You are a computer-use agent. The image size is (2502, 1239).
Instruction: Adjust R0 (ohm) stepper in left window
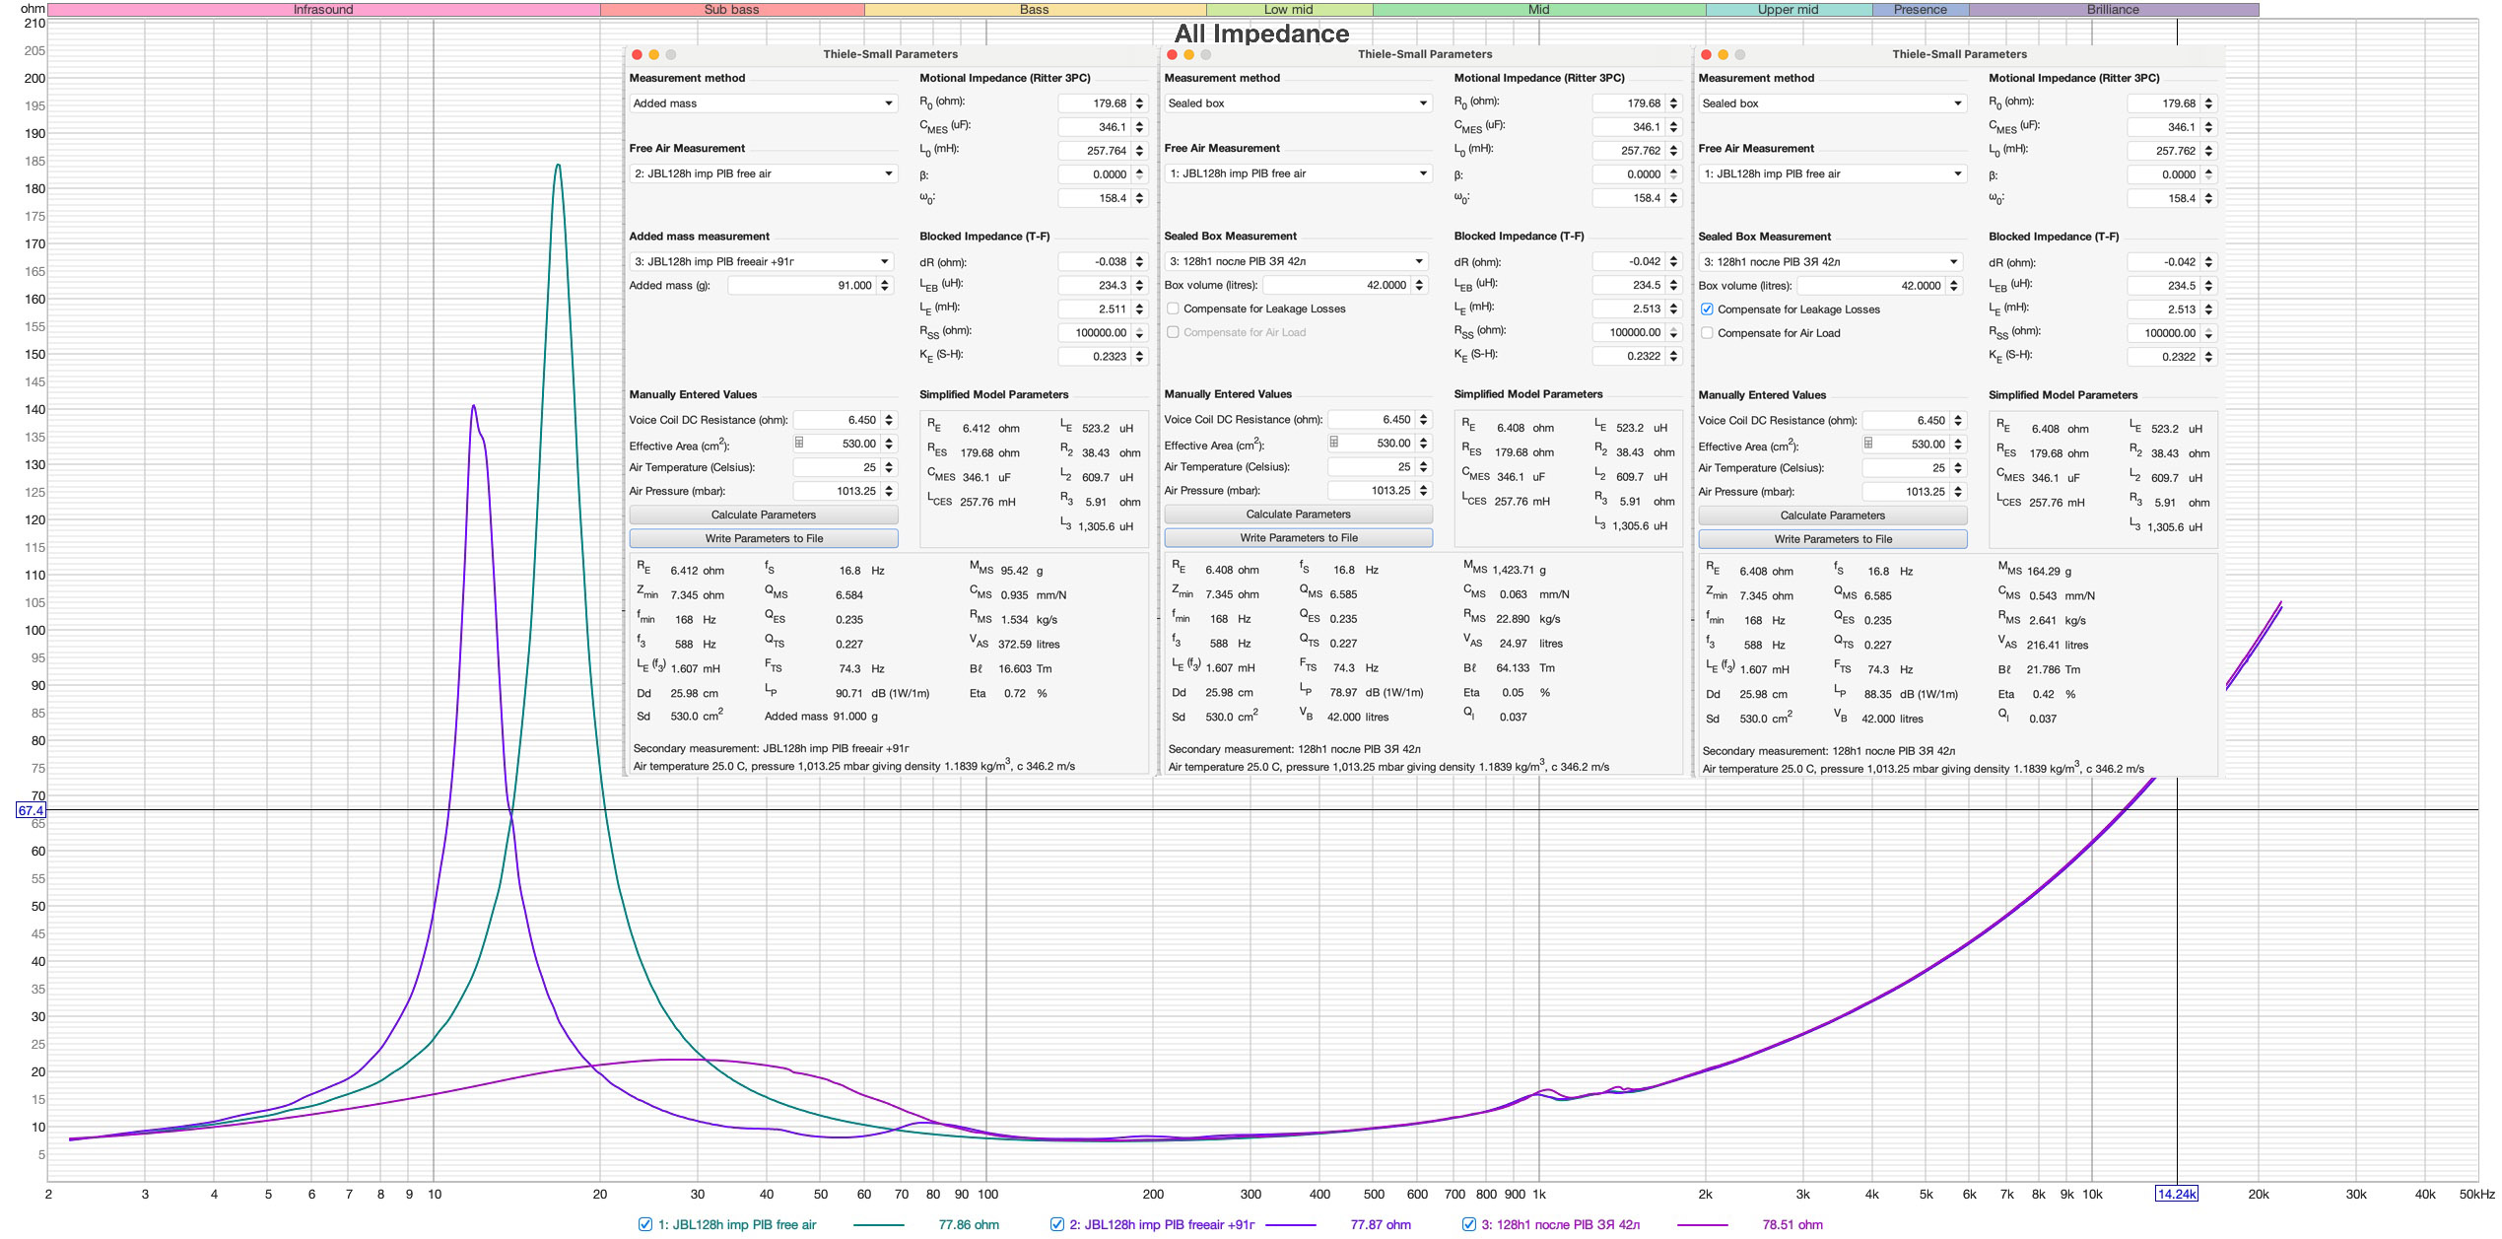[x=1139, y=103]
